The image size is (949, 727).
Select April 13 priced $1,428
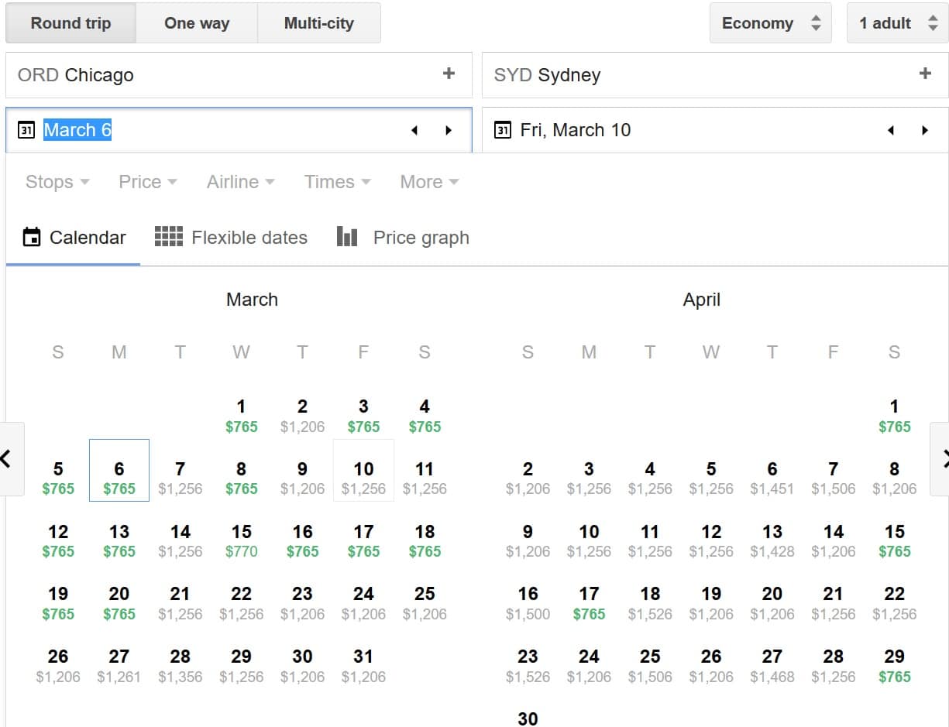pos(772,541)
